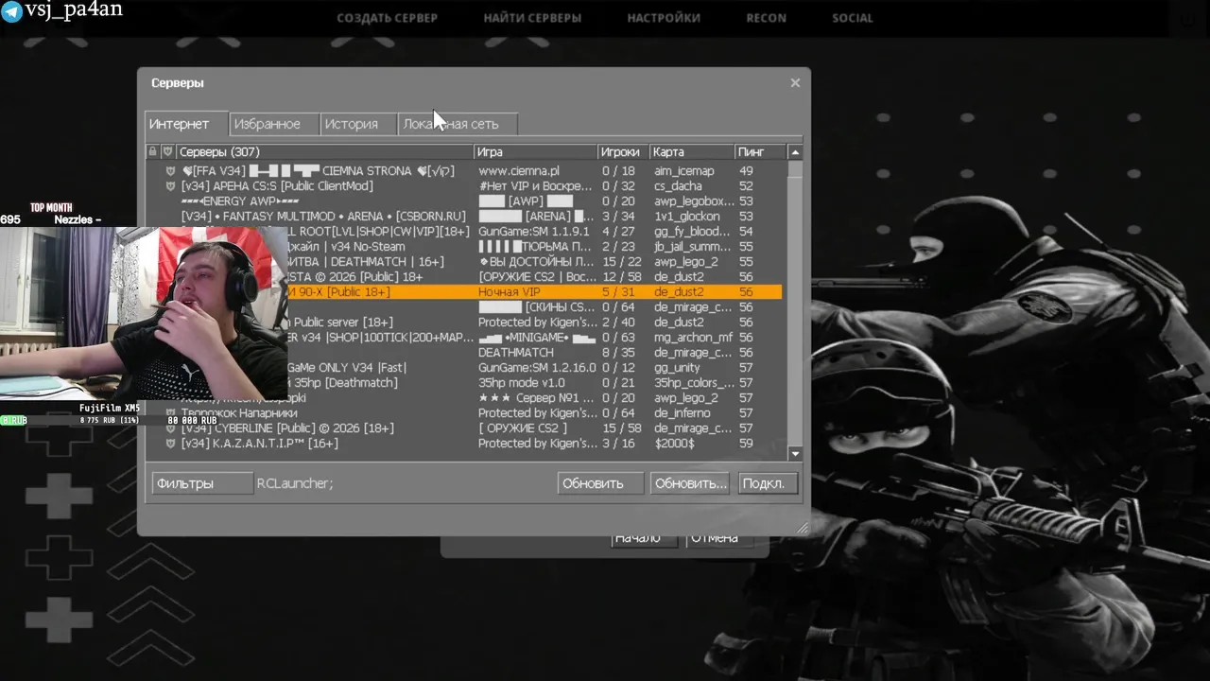Click the 1v1_glockon map cell
This screenshot has width=1210, height=681.
point(687,217)
